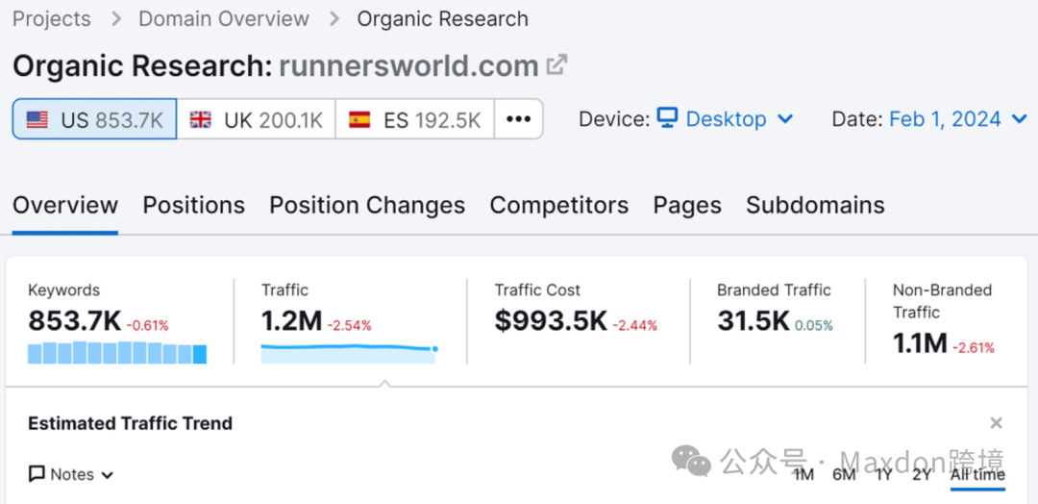Click the Keywords 853.7K value

(75, 322)
